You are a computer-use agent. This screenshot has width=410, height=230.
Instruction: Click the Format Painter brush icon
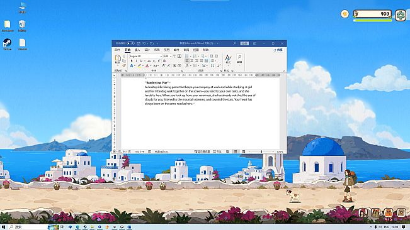click(124, 65)
